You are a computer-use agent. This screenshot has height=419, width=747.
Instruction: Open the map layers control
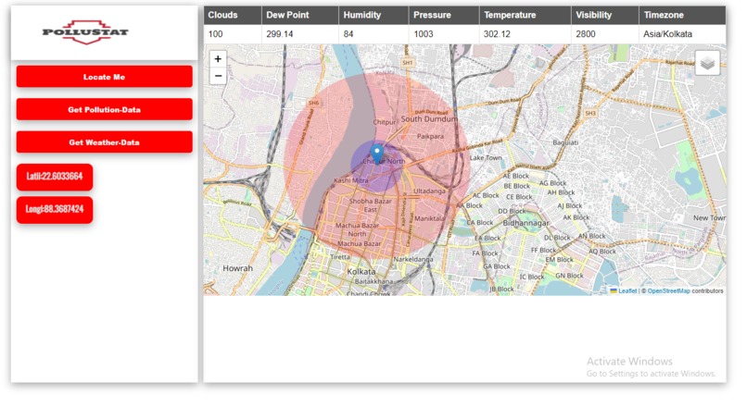(707, 63)
